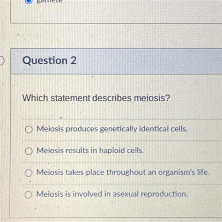Click the 'Question 2' heading

(x=50, y=60)
